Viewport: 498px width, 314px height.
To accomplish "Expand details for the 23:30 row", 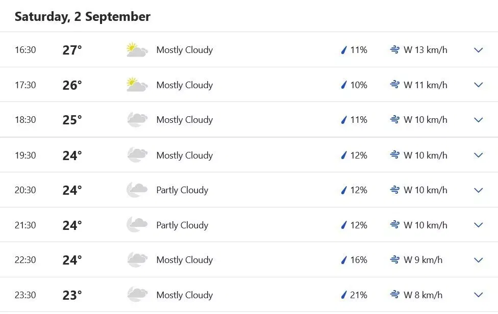I will coord(478,295).
